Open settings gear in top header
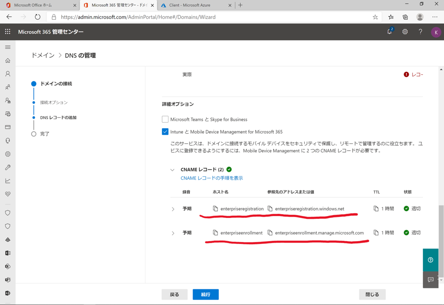The height and width of the screenshot is (305, 444). (x=405, y=32)
